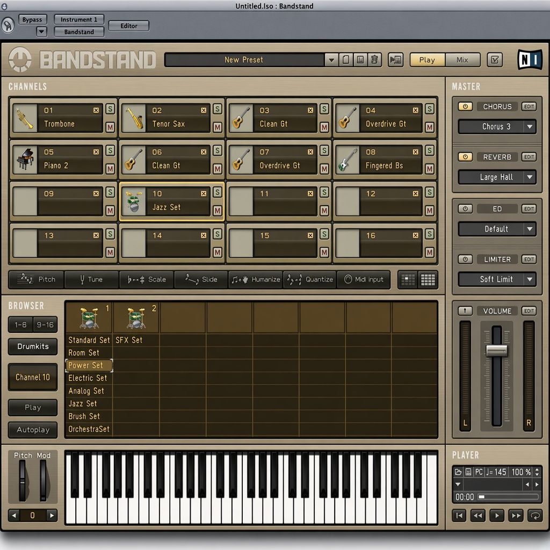The image size is (550, 550).
Task: Open the Quantize tool
Action: (310, 279)
